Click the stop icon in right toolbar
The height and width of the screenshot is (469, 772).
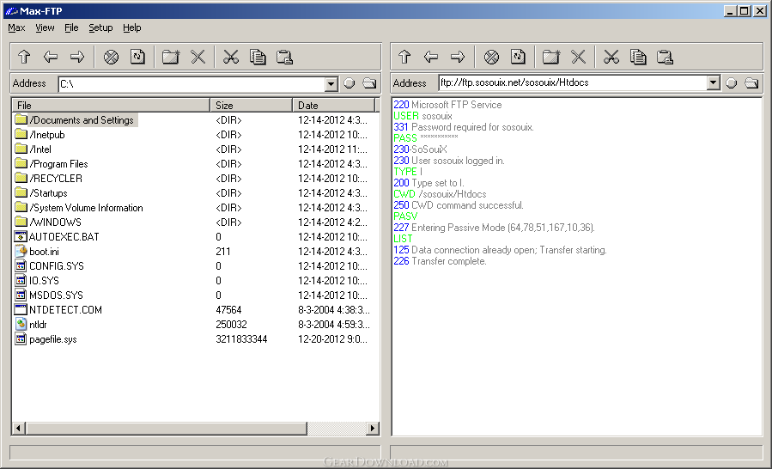(491, 58)
